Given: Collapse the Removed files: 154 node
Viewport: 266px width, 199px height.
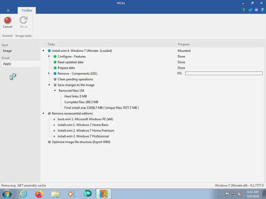Looking at the screenshot, I should coord(55,90).
